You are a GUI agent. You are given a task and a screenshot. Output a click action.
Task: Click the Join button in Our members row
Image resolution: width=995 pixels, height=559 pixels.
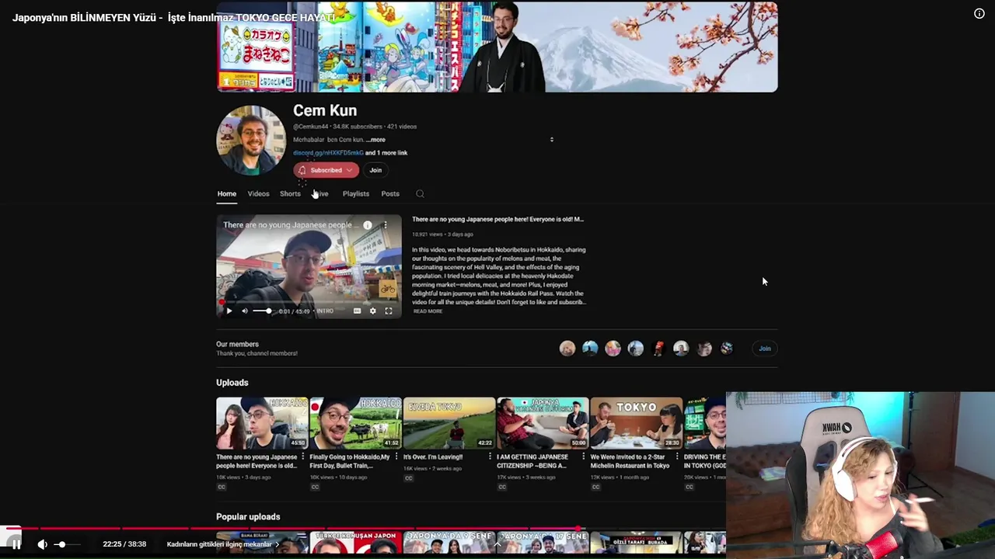pyautogui.click(x=765, y=349)
